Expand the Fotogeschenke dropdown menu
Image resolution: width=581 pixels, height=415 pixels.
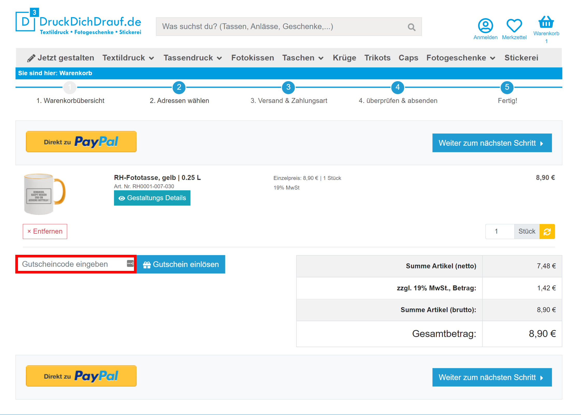[x=461, y=58]
